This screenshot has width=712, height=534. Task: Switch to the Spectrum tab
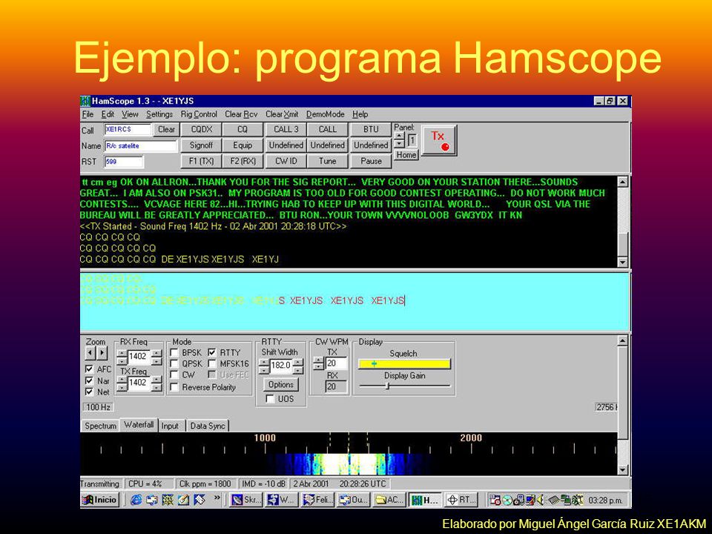(100, 426)
